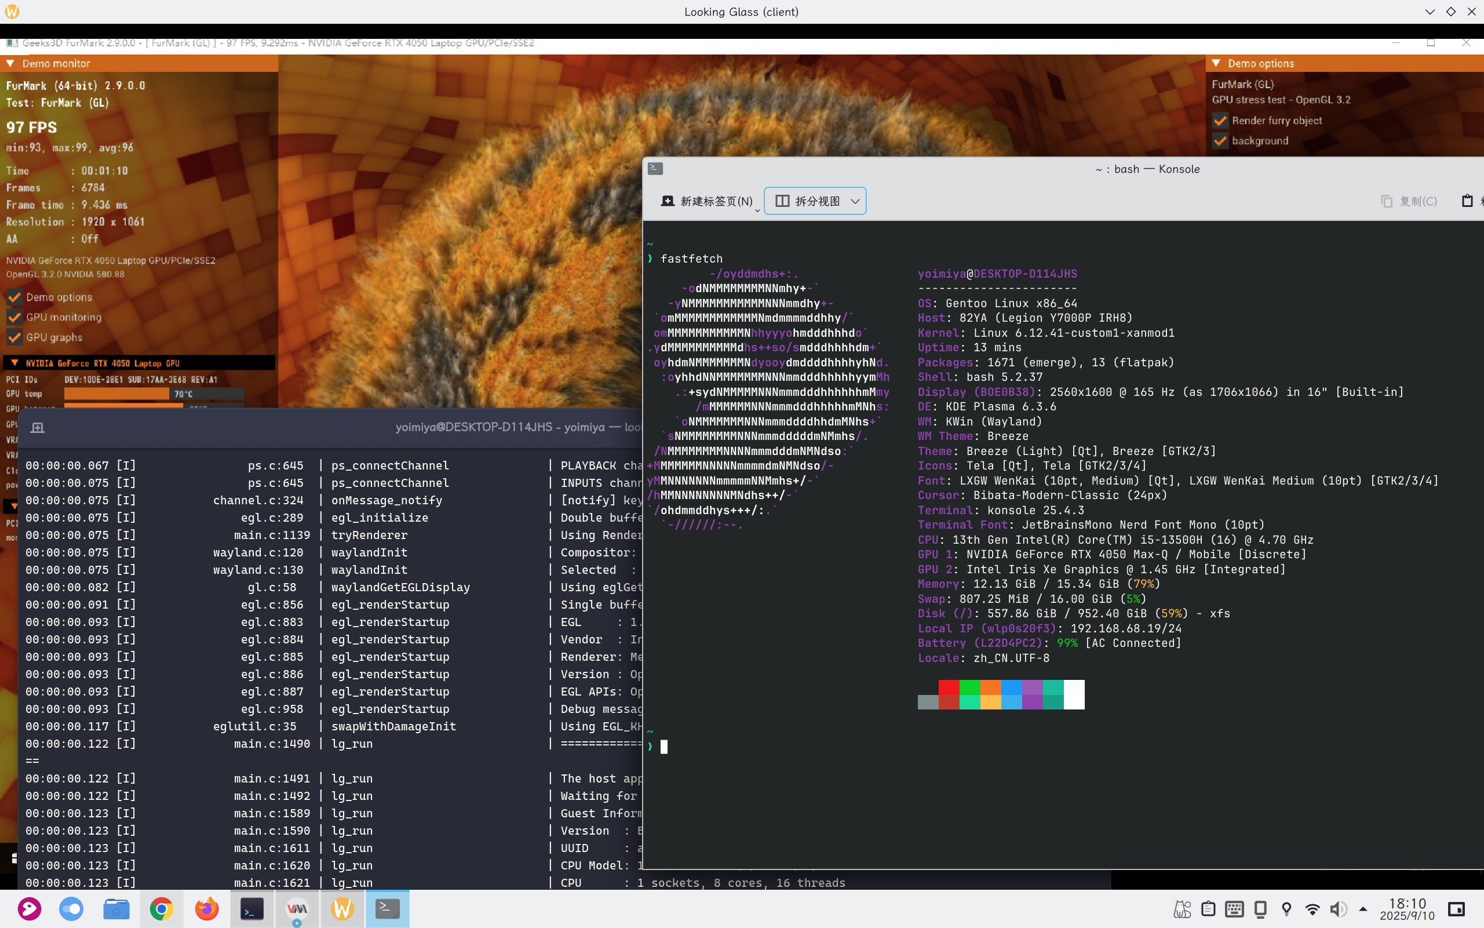Open the clock showing 18:10
The image size is (1484, 928).
1407,909
